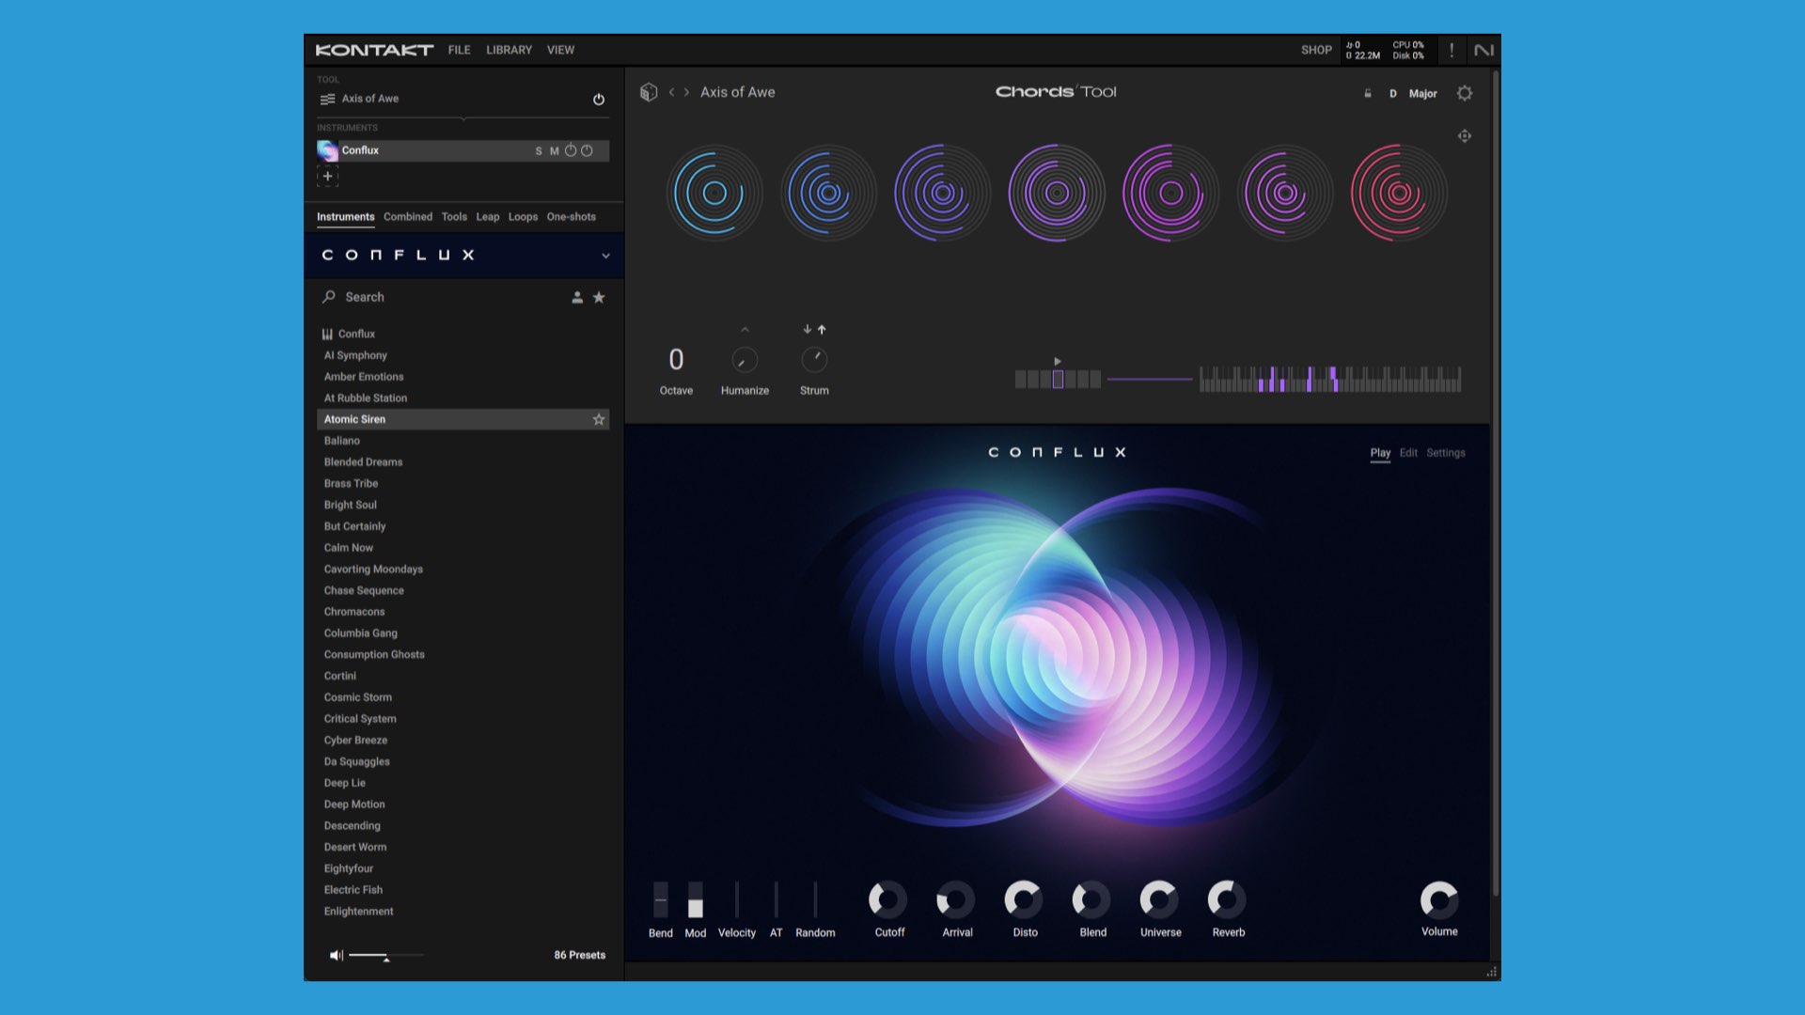Adjust the preview volume slider

[385, 956]
